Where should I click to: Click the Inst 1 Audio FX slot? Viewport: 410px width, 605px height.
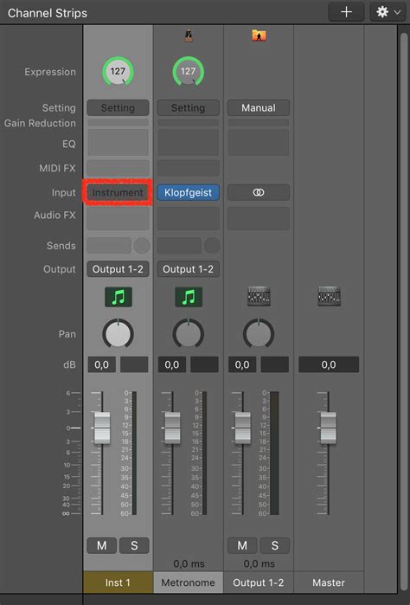[x=118, y=218]
